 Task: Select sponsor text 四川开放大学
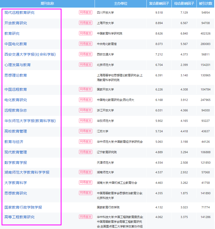(105, 13)
